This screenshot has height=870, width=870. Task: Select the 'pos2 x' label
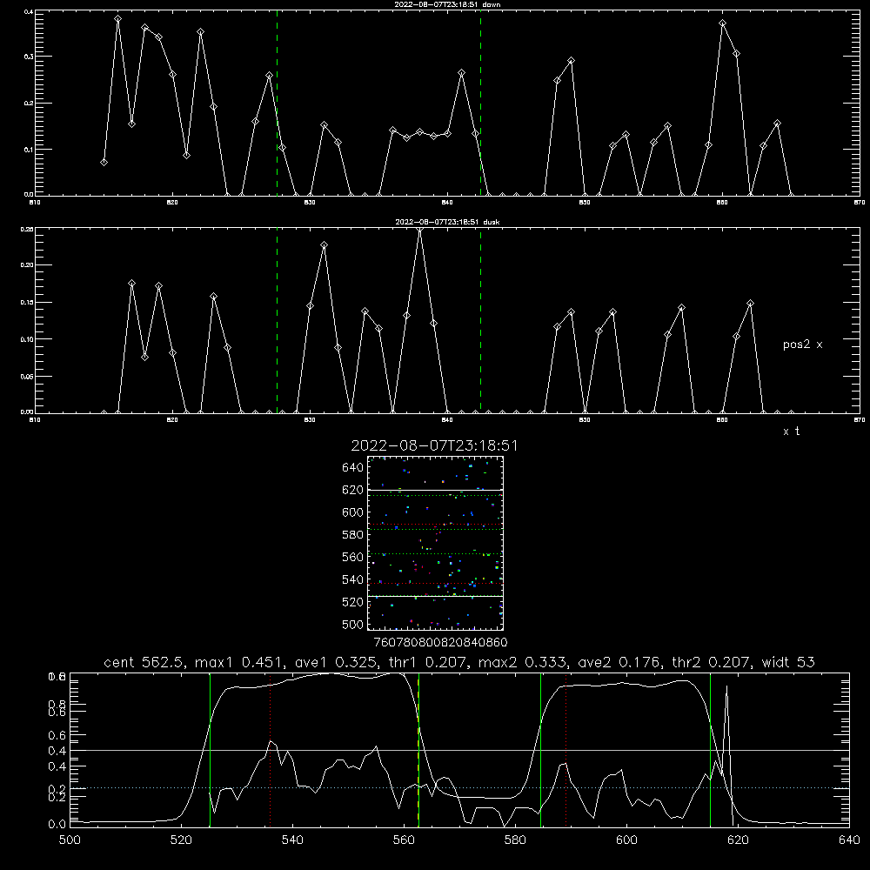[802, 345]
